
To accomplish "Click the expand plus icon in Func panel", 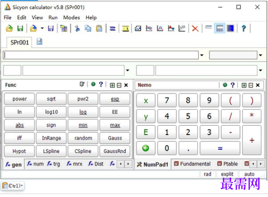I will click(x=112, y=85).
